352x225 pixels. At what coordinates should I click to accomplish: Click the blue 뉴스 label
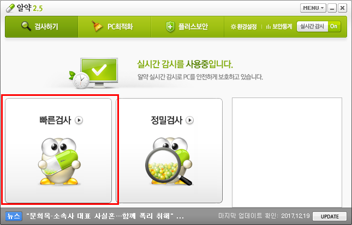point(14,216)
